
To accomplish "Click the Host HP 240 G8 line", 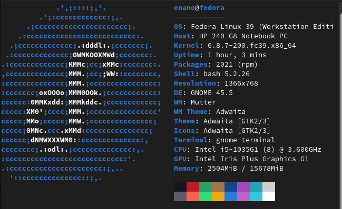I will [231, 36].
